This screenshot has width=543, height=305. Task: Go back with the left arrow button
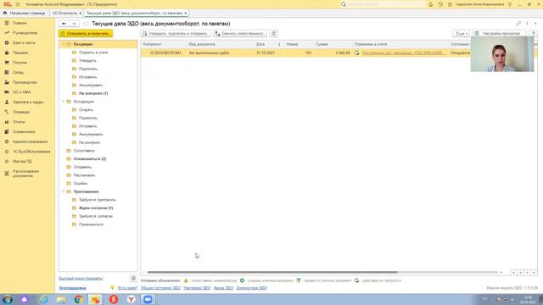[64, 24]
